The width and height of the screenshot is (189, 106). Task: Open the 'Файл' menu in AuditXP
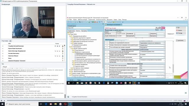click(71, 20)
